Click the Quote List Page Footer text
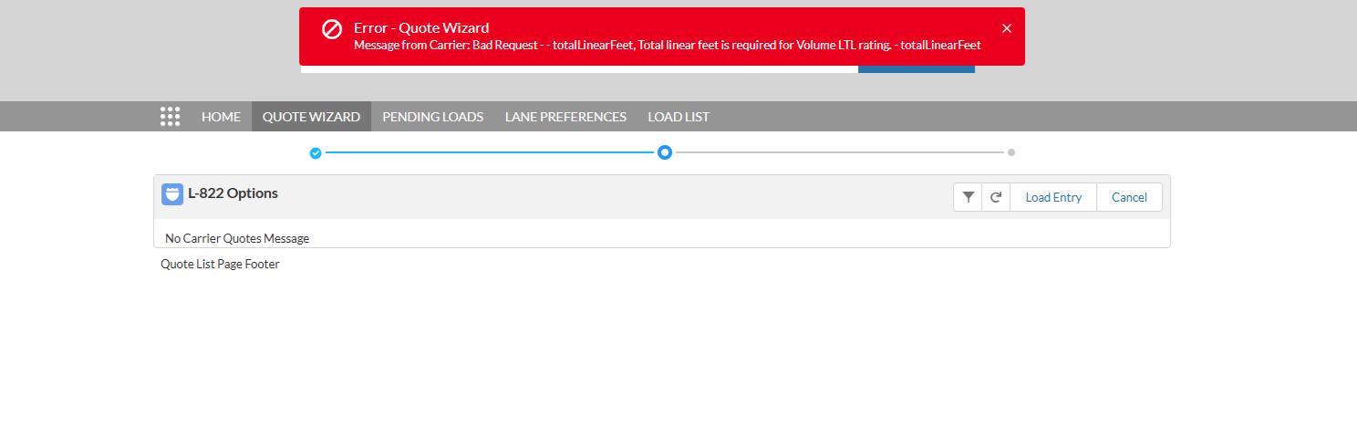 click(x=220, y=264)
